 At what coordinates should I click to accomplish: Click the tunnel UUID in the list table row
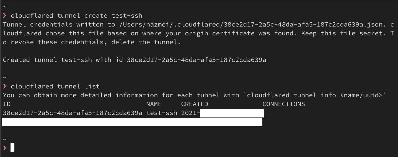point(73,113)
